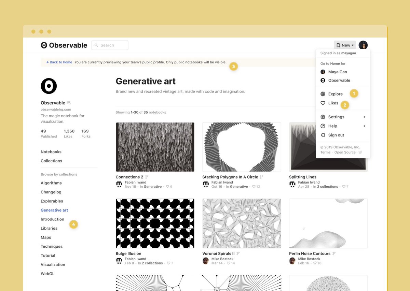Click the heart icon on Bulge Illusion
The width and height of the screenshot is (410, 291).
(168, 263)
